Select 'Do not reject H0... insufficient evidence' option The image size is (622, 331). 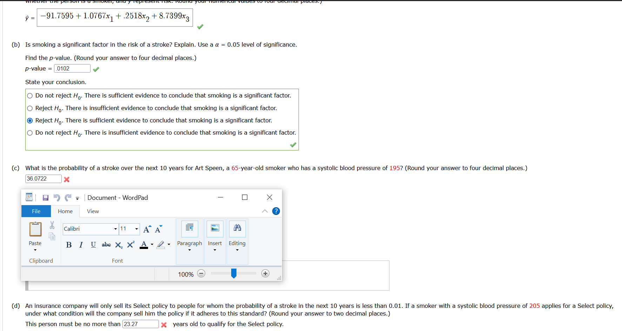30,133
